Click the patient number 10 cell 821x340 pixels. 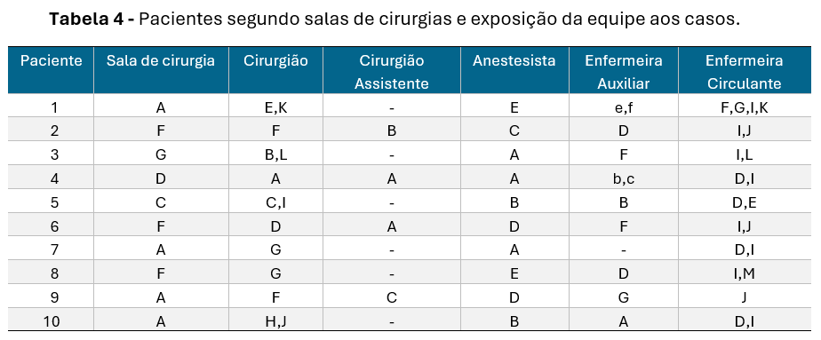51,320
